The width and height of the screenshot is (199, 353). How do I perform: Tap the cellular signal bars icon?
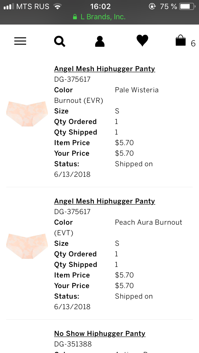[x=9, y=7]
